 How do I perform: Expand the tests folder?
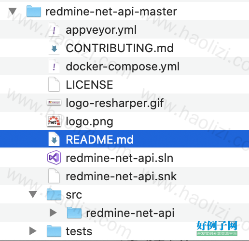coord(33,231)
